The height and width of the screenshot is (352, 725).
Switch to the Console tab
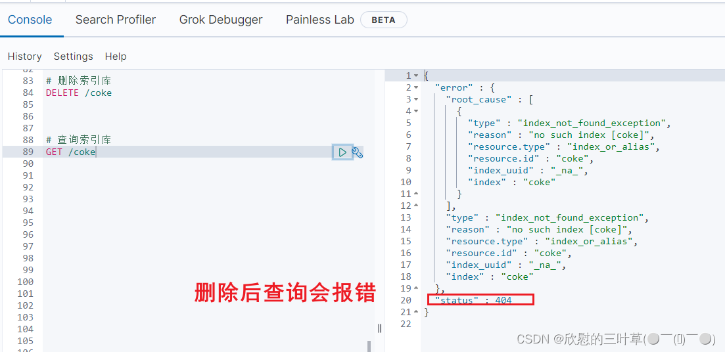(30, 20)
